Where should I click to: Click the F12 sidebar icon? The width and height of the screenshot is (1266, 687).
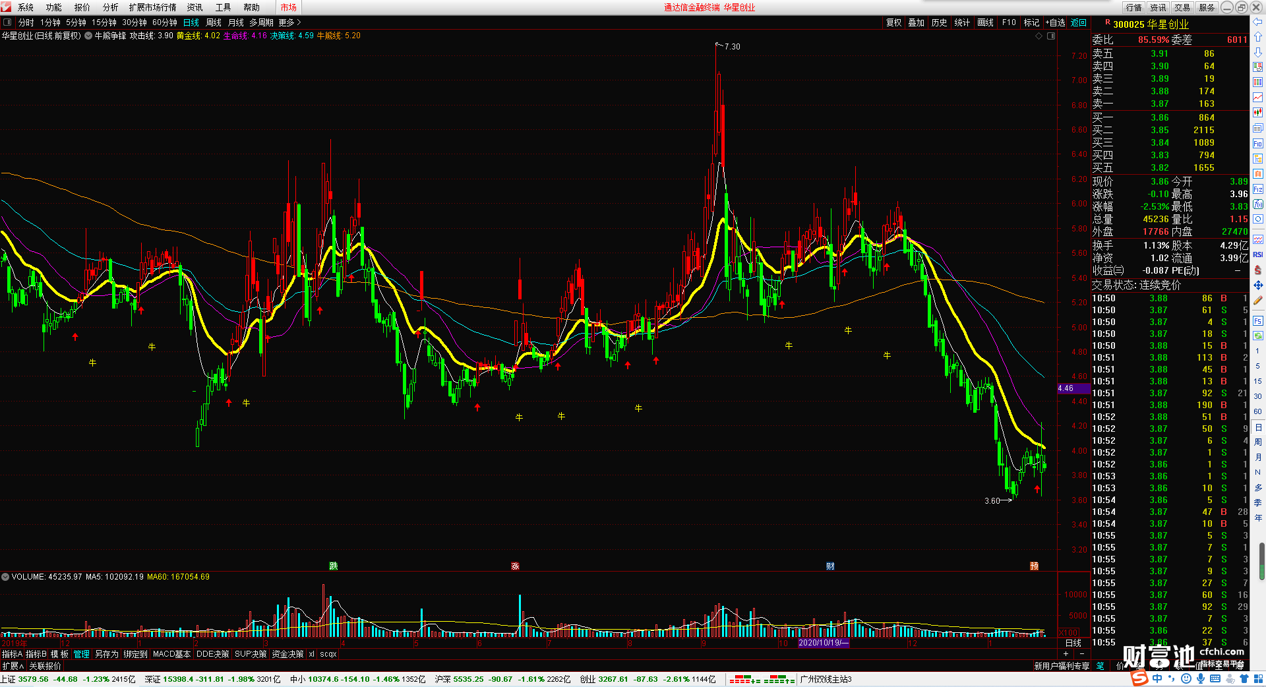1258,190
